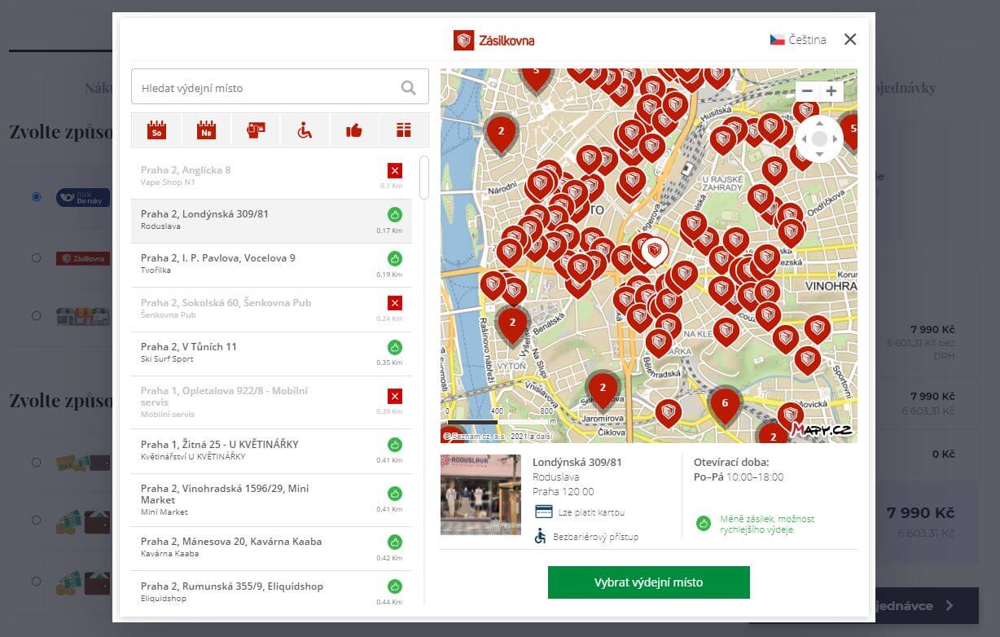Select Praha 2, Anglická 8 list entry
Viewport: 1000px width, 637px height.
[271, 177]
